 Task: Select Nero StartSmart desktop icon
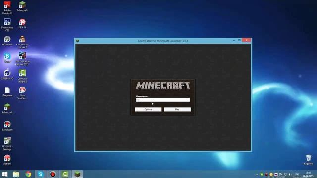coord(22,93)
